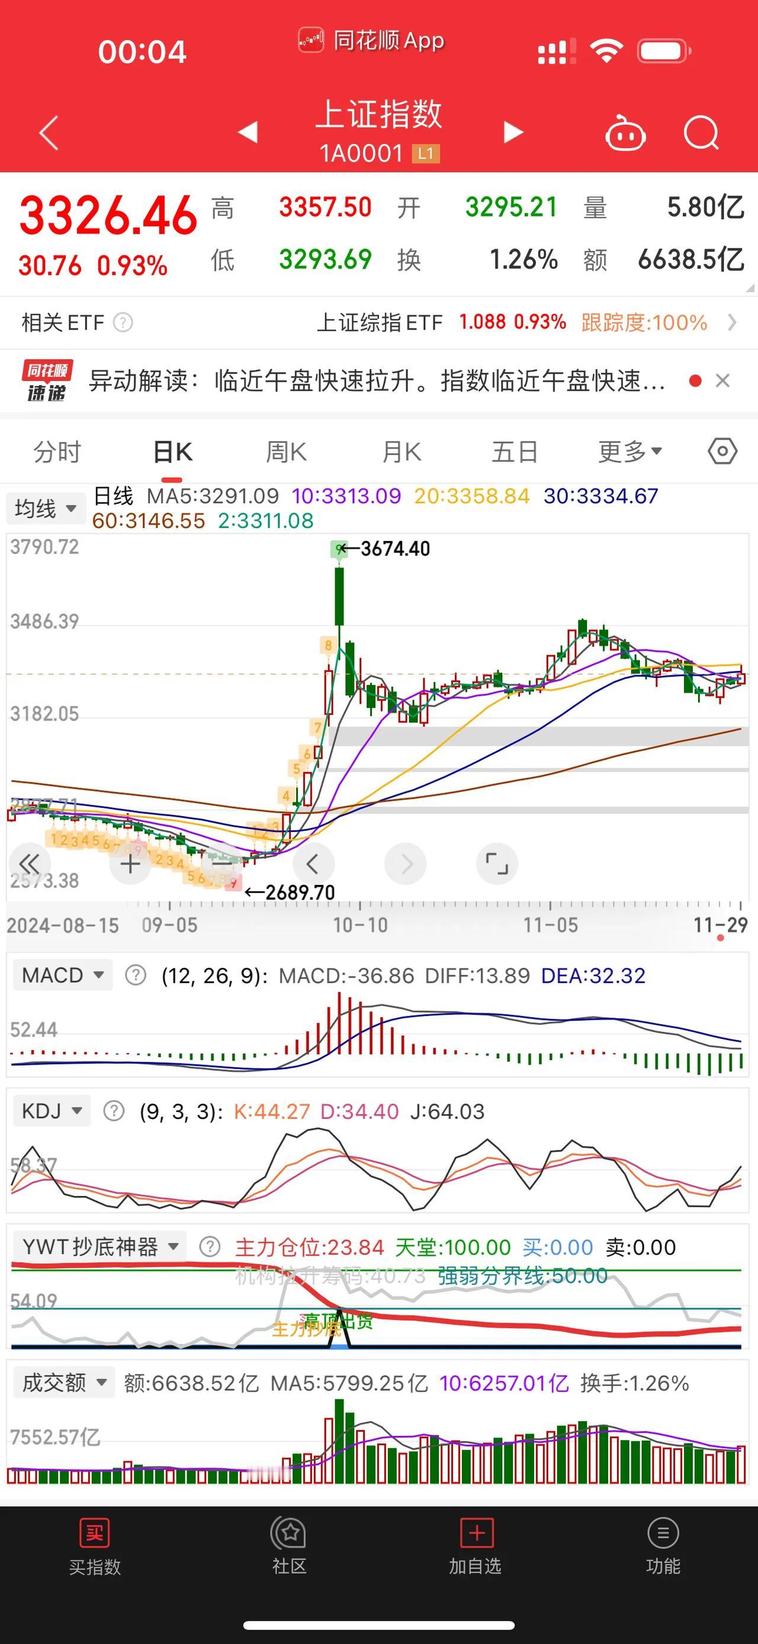Tap the MA5:3291.09 value
The width and height of the screenshot is (758, 1644).
[x=213, y=496]
